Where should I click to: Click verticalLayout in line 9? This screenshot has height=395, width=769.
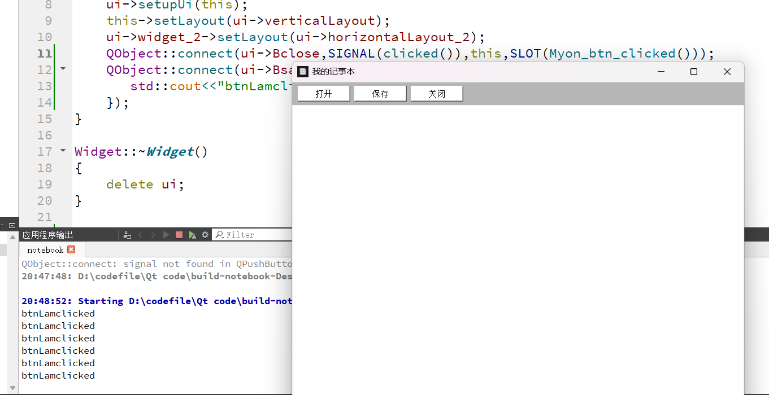pos(320,21)
